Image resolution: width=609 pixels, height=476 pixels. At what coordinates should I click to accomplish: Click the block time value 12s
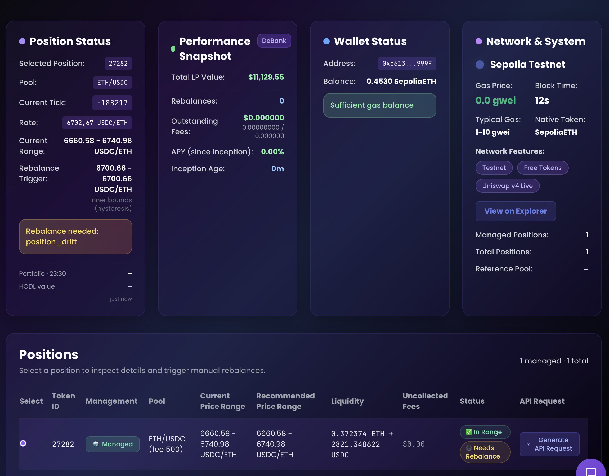point(542,100)
